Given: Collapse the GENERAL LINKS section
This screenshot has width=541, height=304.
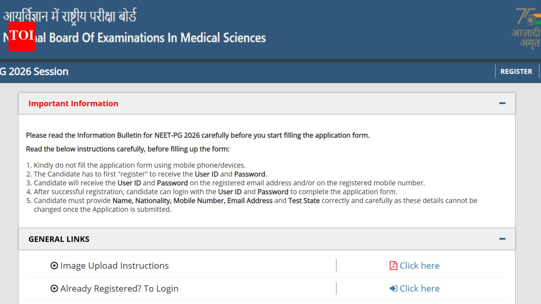Looking at the screenshot, I should (x=502, y=239).
